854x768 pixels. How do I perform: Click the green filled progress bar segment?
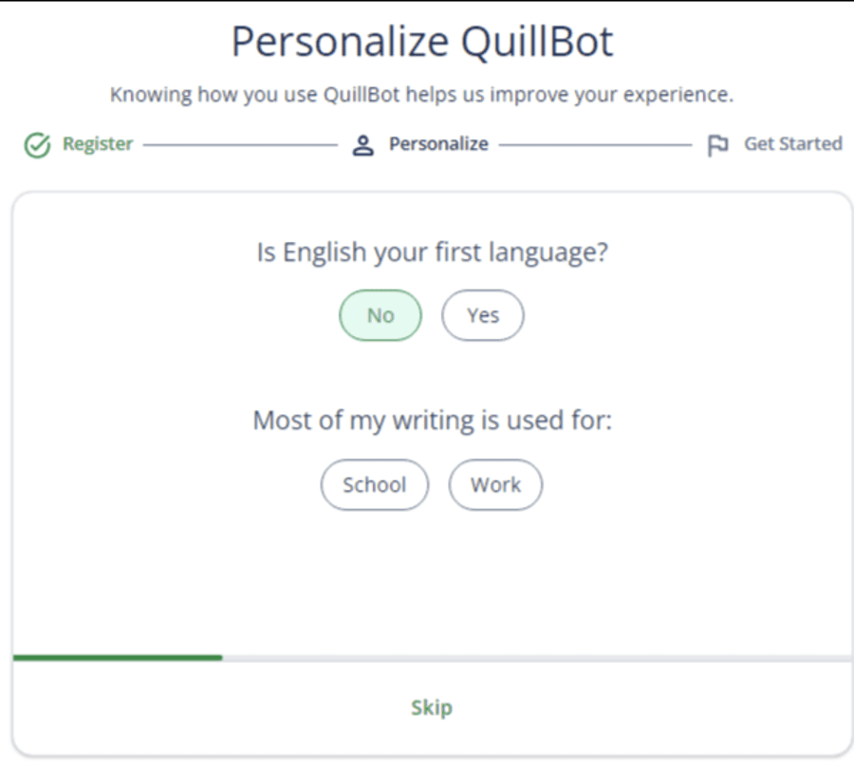click(118, 658)
